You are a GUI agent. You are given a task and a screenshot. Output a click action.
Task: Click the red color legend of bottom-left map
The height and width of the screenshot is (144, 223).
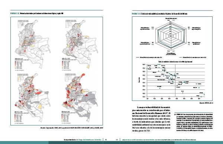click(x=19, y=118)
